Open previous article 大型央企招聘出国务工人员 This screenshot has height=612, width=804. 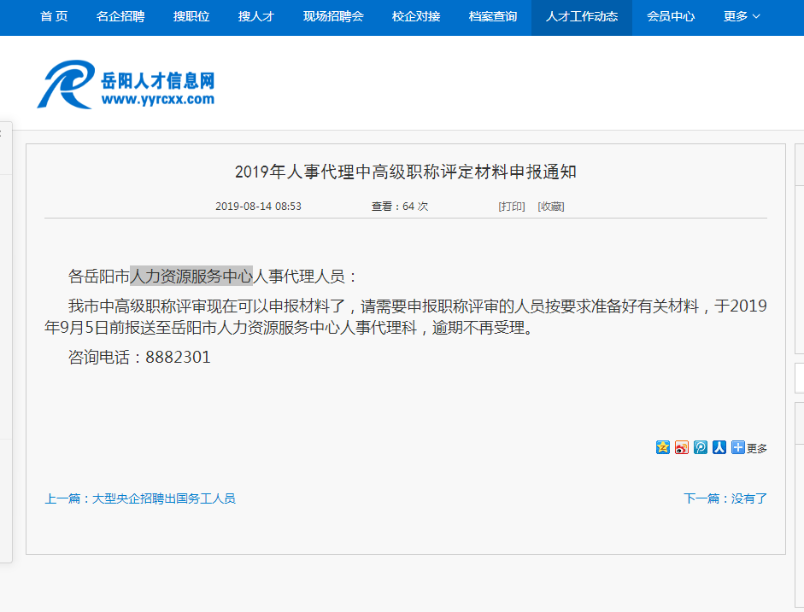(163, 498)
